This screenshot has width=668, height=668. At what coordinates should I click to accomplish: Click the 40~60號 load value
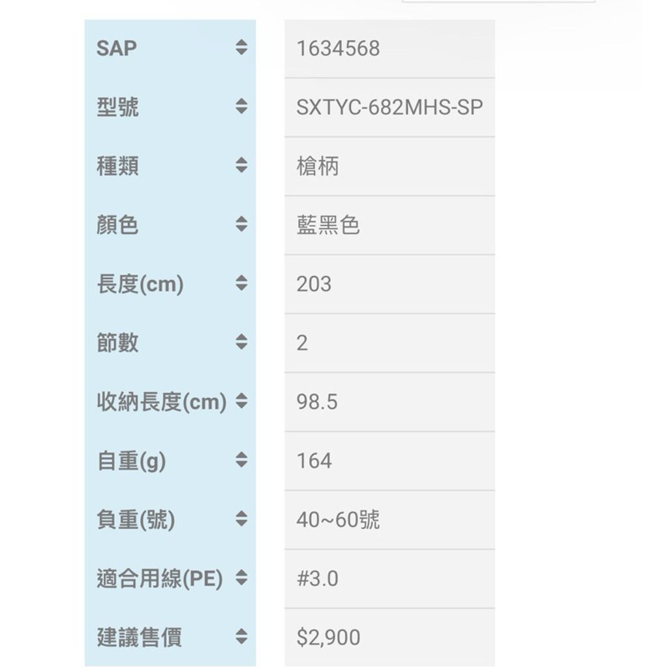[x=338, y=520]
